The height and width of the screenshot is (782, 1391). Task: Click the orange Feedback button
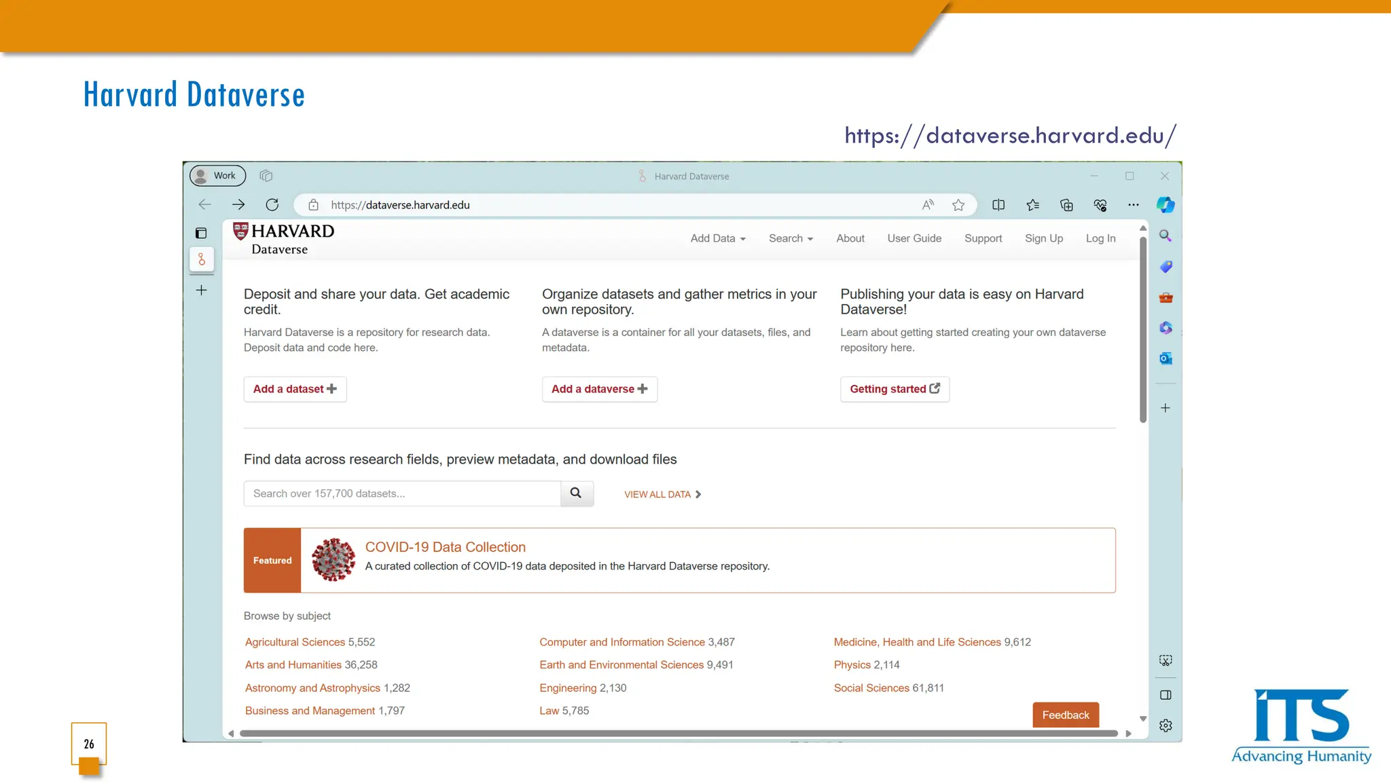click(1066, 715)
